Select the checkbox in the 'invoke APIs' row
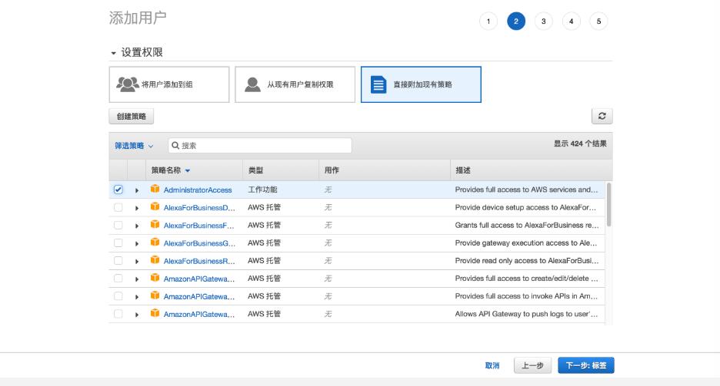The image size is (720, 386). pyautogui.click(x=118, y=296)
